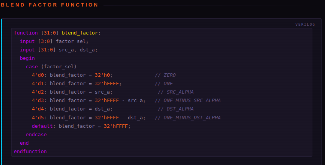Click the VERILOG language label
325x165 pixels.
[x=305, y=25]
